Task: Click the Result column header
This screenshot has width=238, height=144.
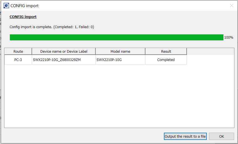Action: tap(166, 51)
